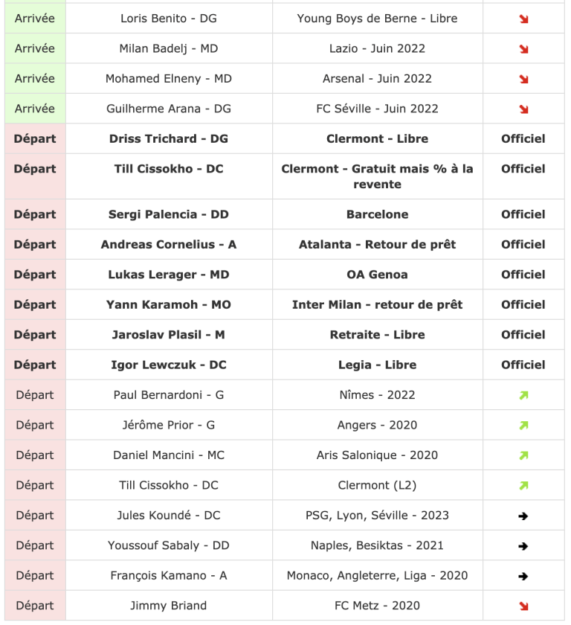This screenshot has height=625, width=571.
Task: Click the green arrow in Daniel Mancini row
Action: pos(523,455)
